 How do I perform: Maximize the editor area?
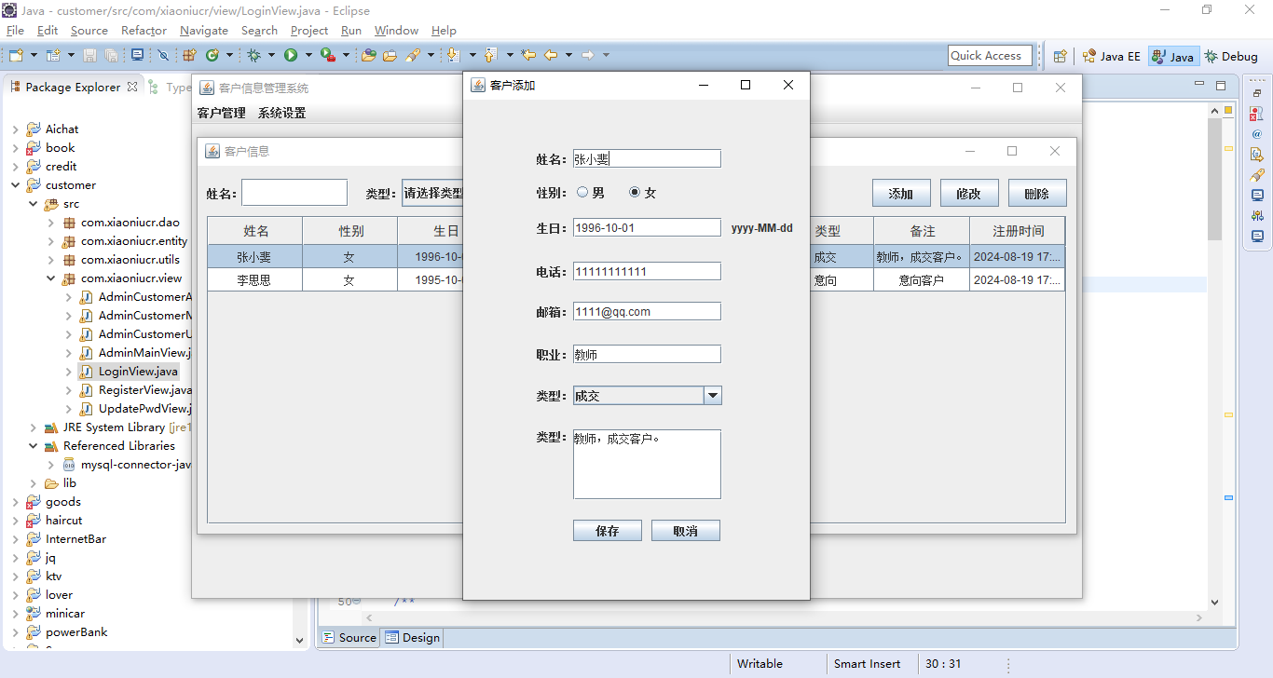point(1221,87)
